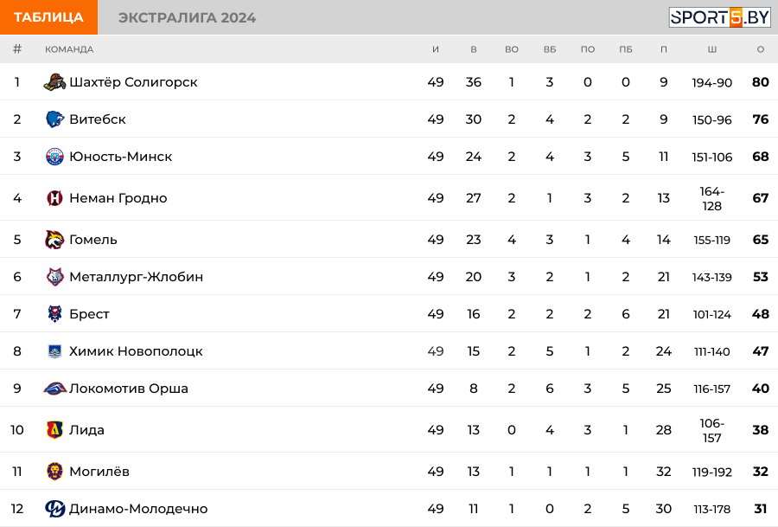
Task: Click the Юность-Минск round emblem
Action: [54, 157]
